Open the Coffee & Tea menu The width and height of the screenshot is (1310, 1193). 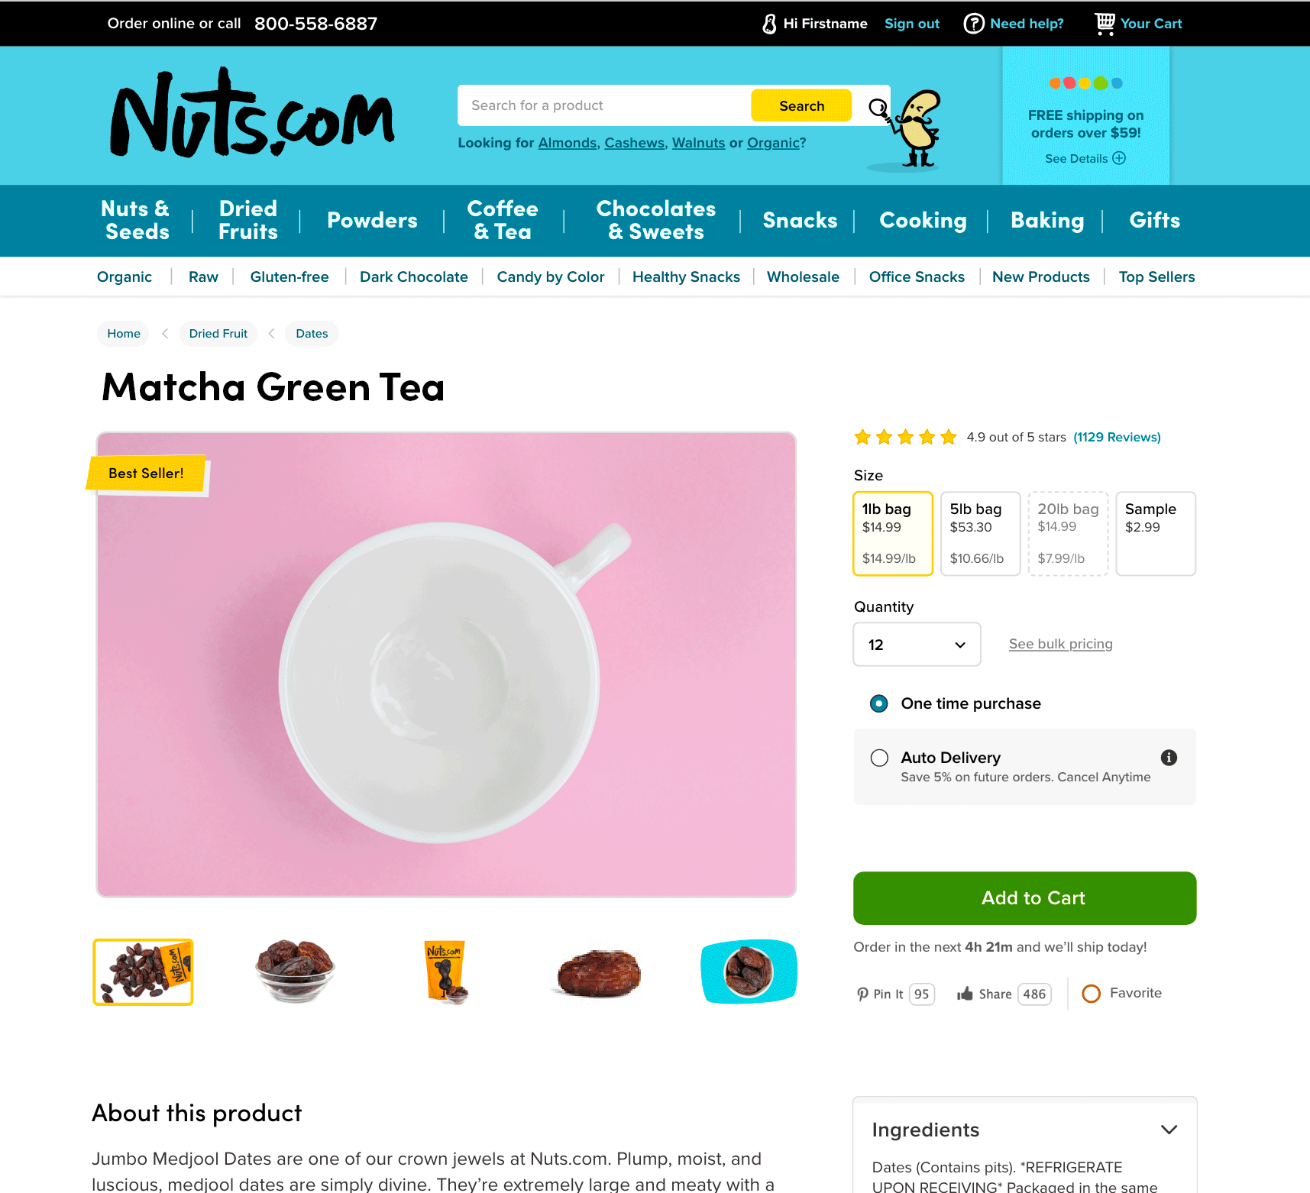click(x=503, y=221)
